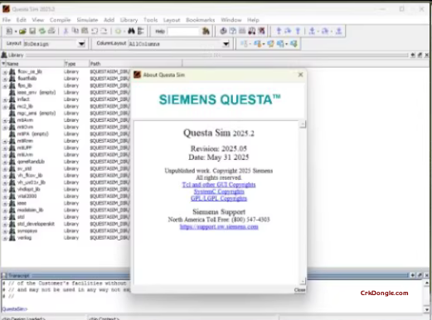This screenshot has height=320, width=432.
Task: Click the Open folder toolbar icon
Action: 22,31
